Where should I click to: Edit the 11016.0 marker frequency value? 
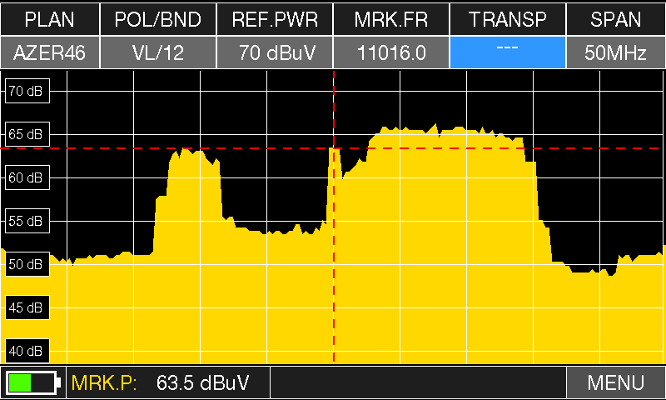click(x=391, y=52)
